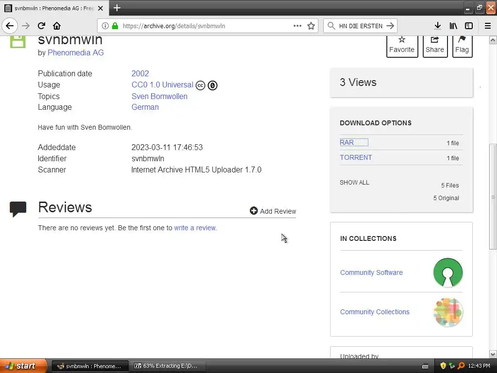This screenshot has height=373, width=497.
Task: Click the vertical scrollbar thumb
Action: (493, 197)
